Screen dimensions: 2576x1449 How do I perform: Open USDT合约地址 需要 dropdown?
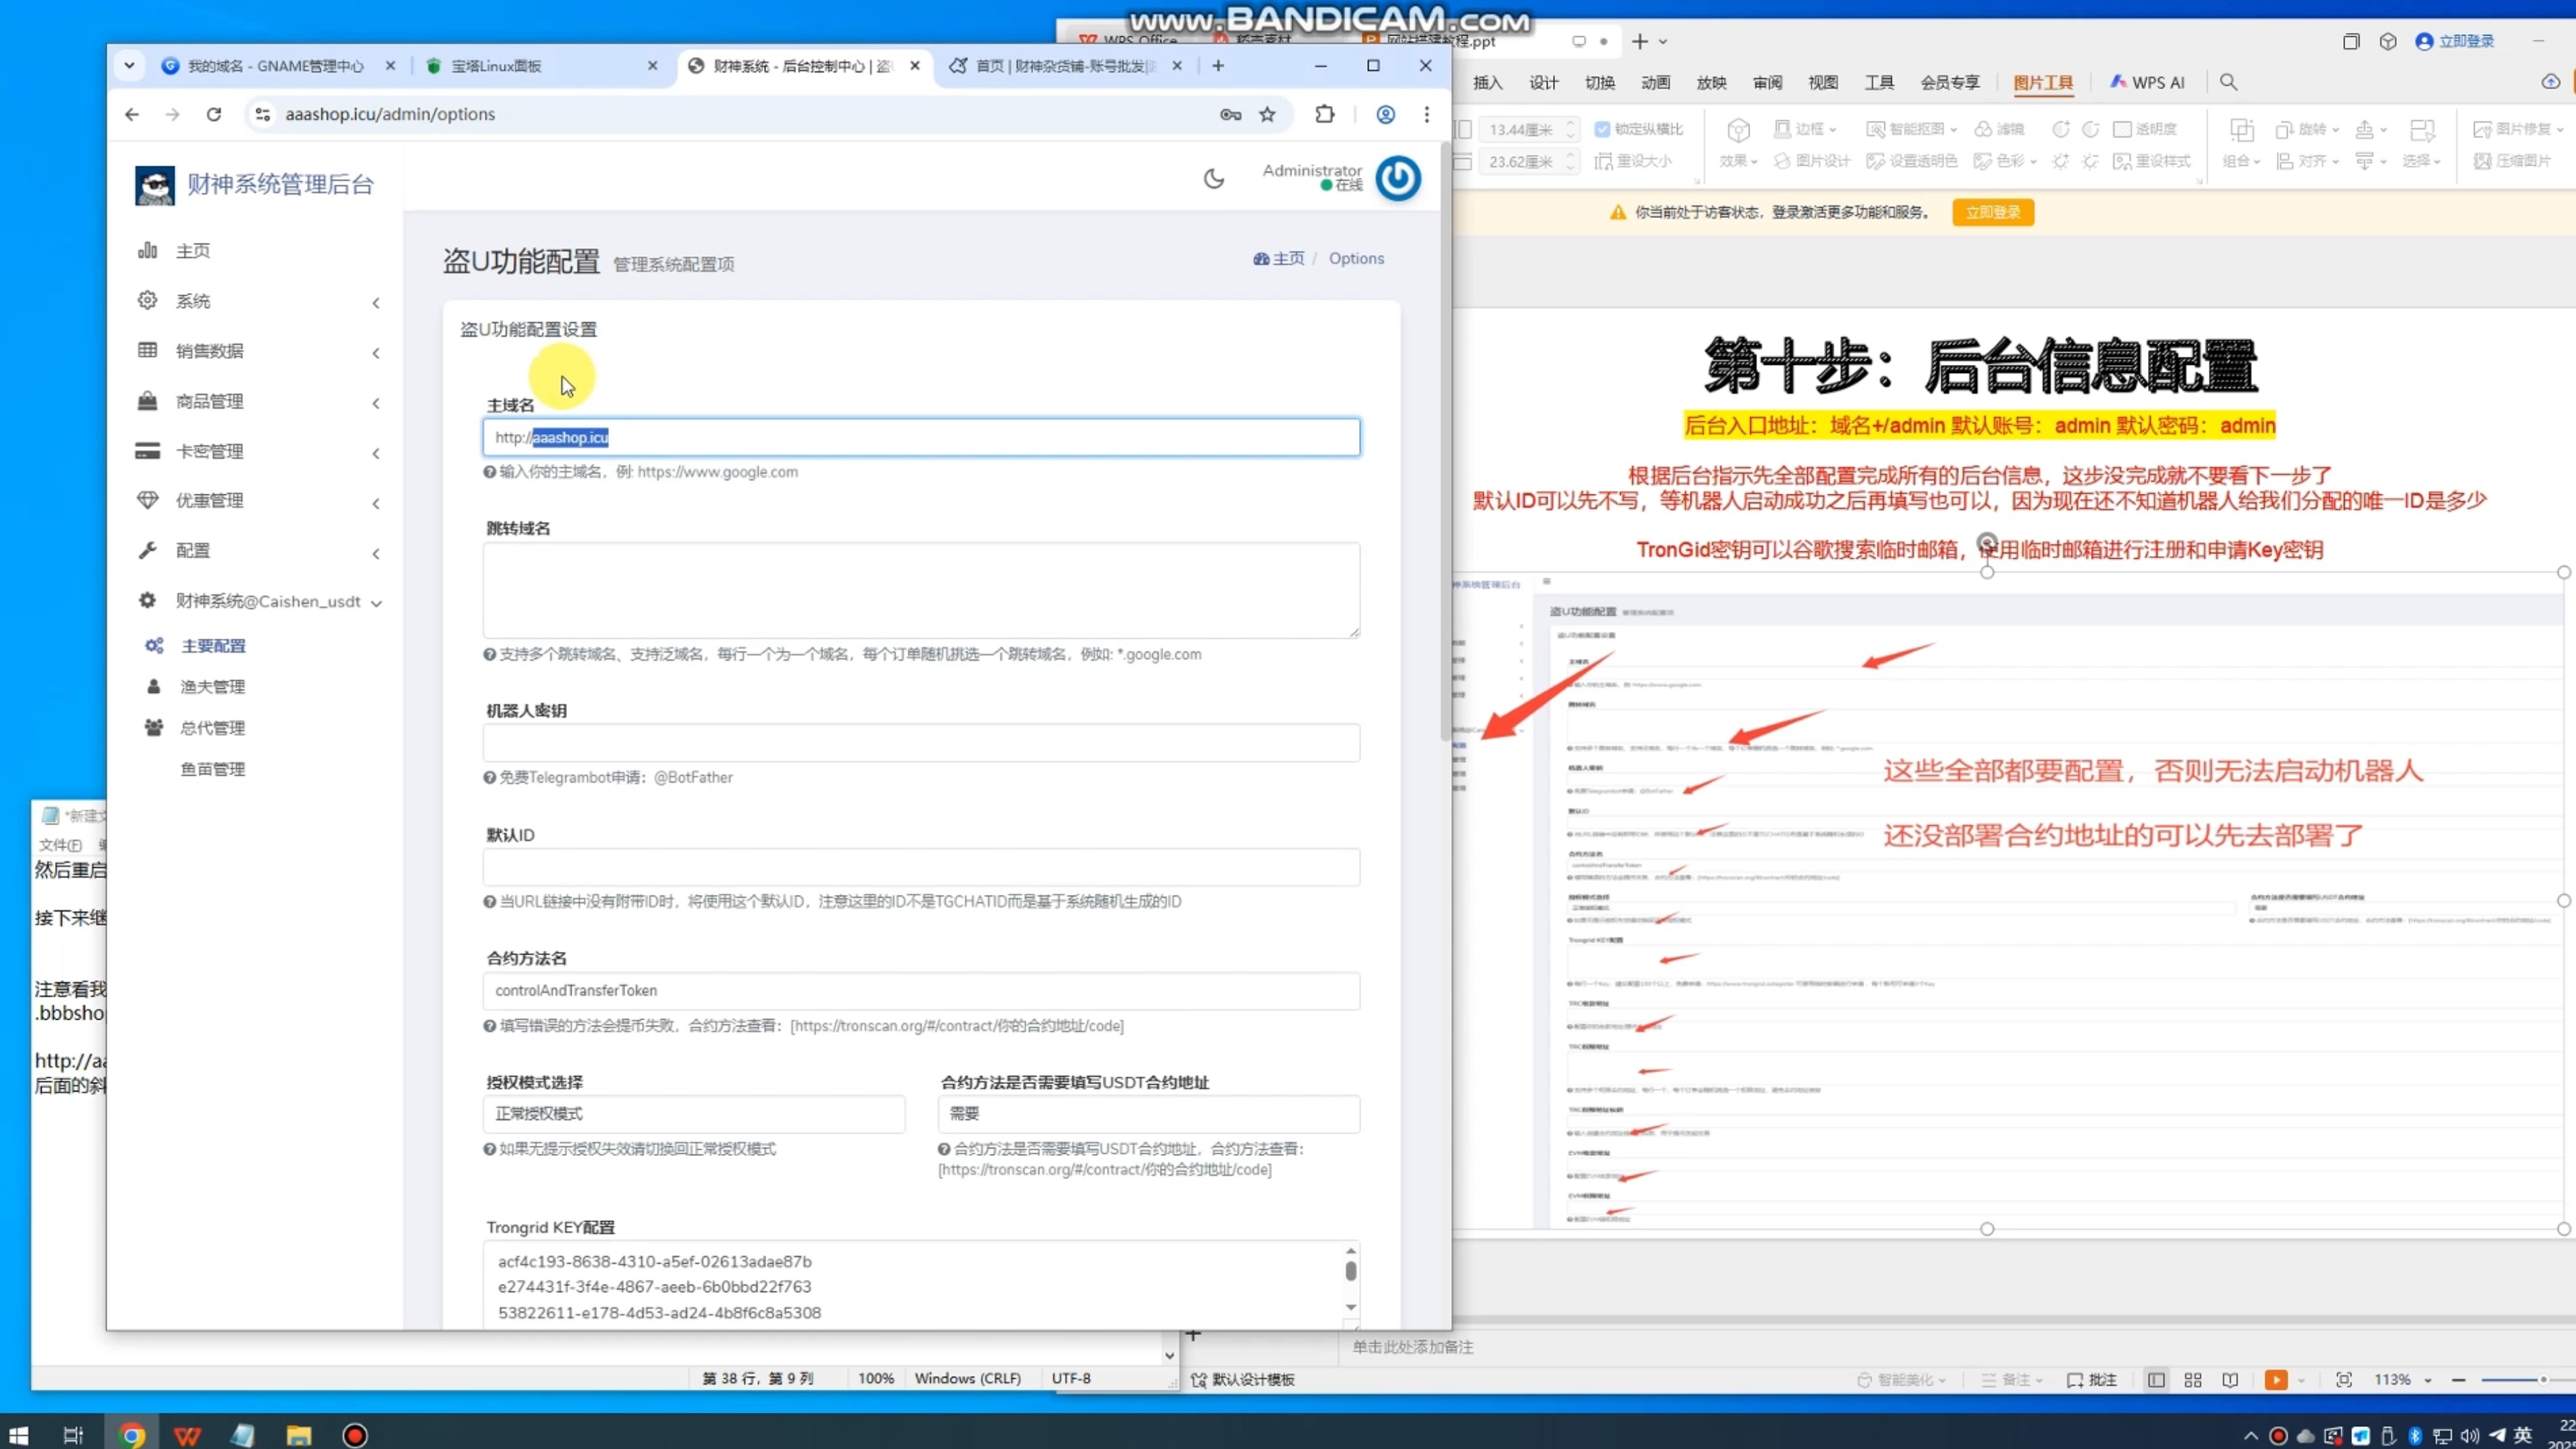click(1149, 1114)
